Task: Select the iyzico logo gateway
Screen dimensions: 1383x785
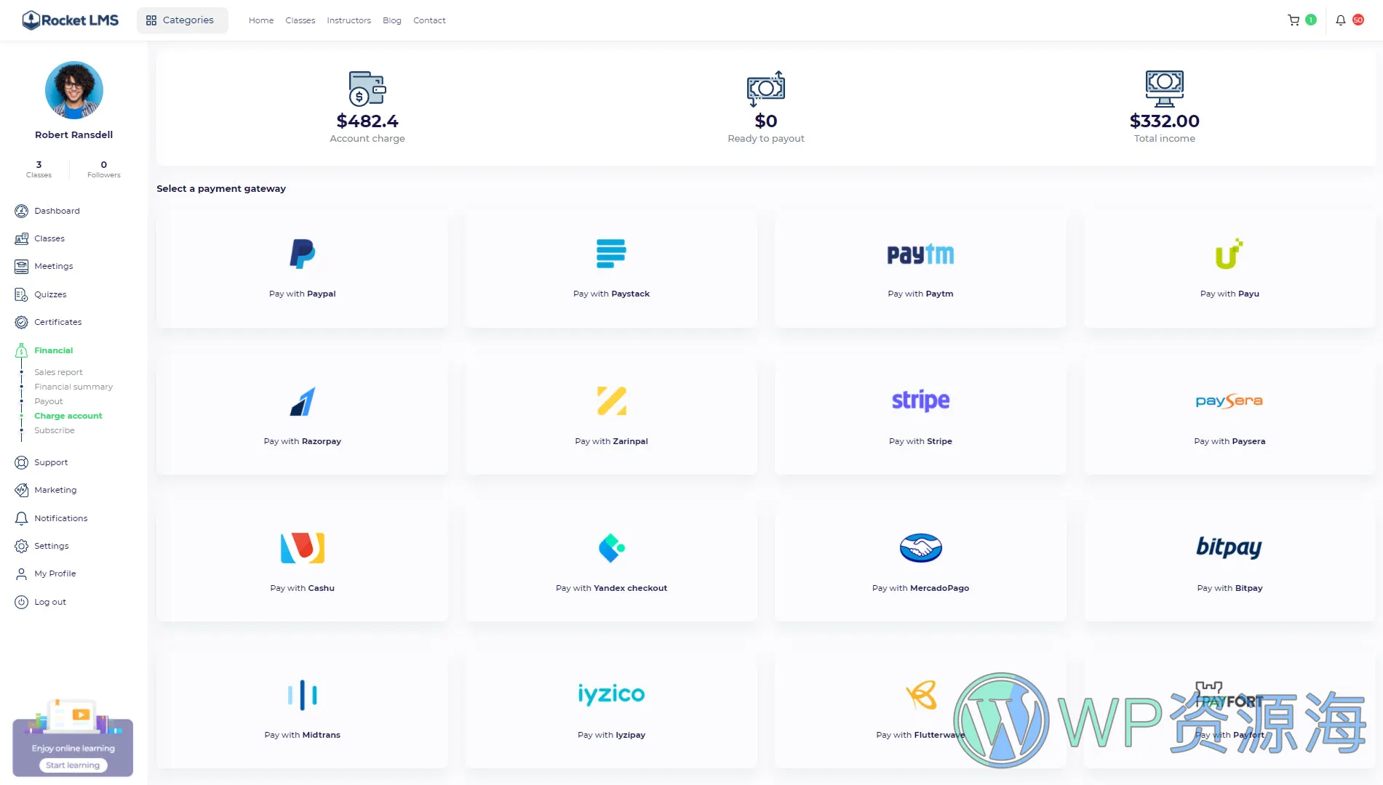Action: (x=611, y=694)
